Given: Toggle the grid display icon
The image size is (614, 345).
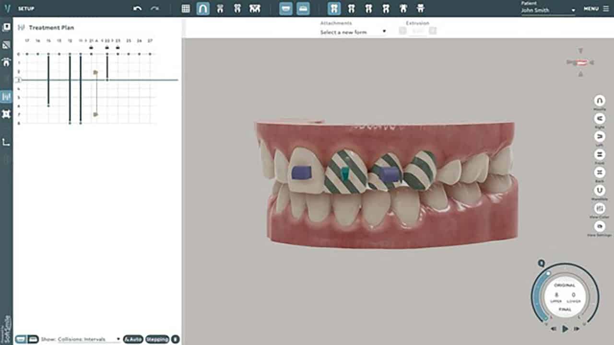Looking at the screenshot, I should tap(186, 9).
